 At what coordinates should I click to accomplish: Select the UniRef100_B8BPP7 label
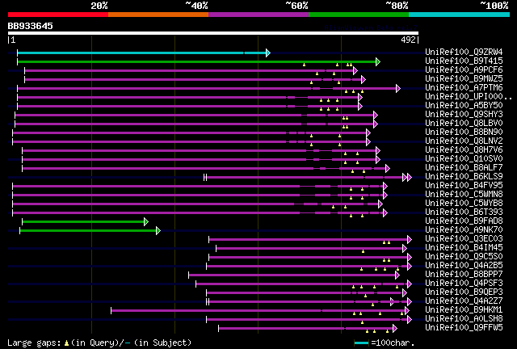(464, 275)
